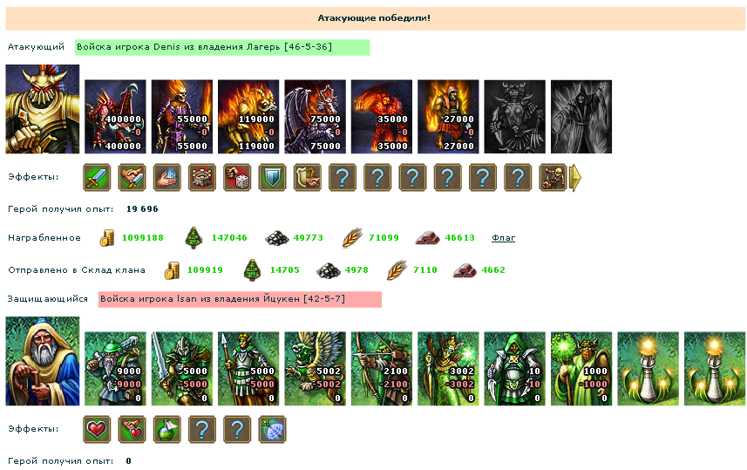
Task: Click the flaming skeleton unit with 55000
Action: coord(182,117)
